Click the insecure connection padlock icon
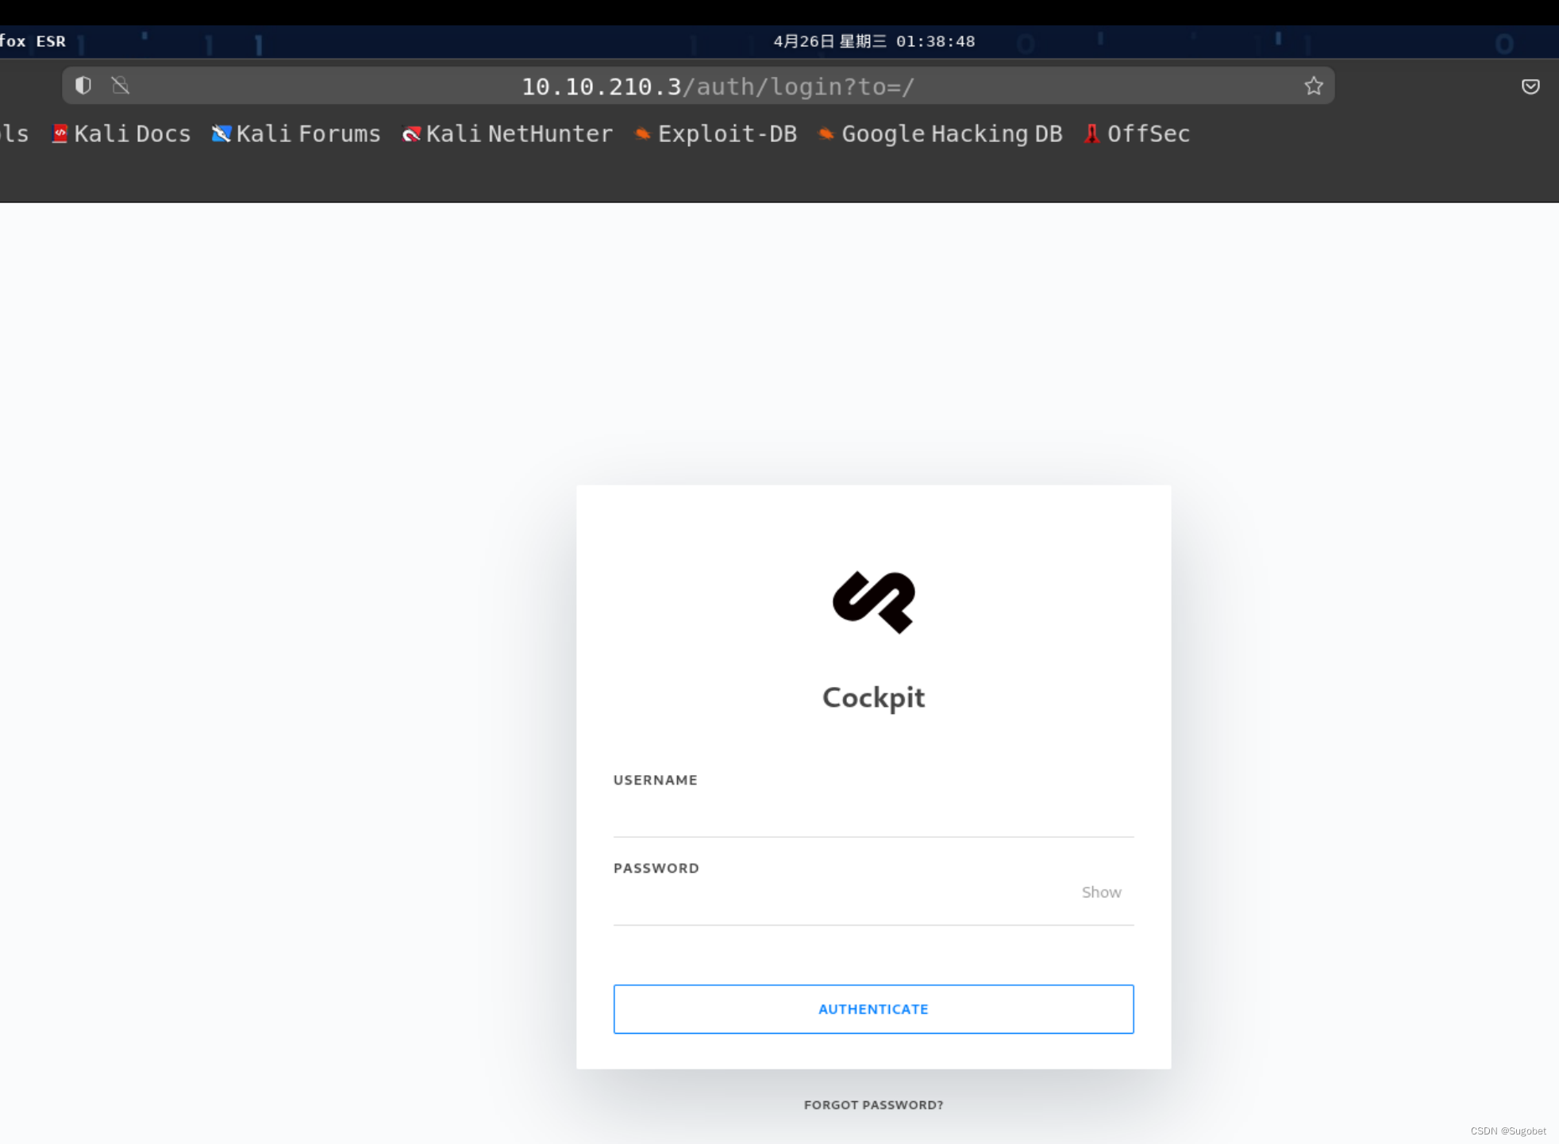The width and height of the screenshot is (1559, 1144). pos(121,86)
